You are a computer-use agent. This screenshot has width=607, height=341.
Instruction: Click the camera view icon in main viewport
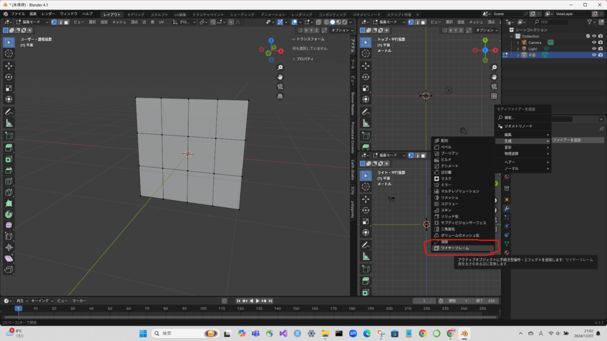(x=280, y=86)
